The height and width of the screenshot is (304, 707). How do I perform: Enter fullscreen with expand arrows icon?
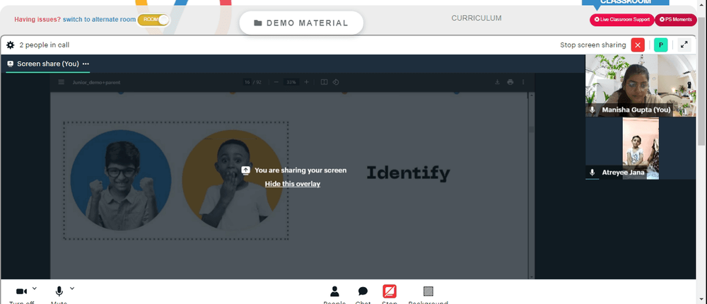(x=684, y=45)
